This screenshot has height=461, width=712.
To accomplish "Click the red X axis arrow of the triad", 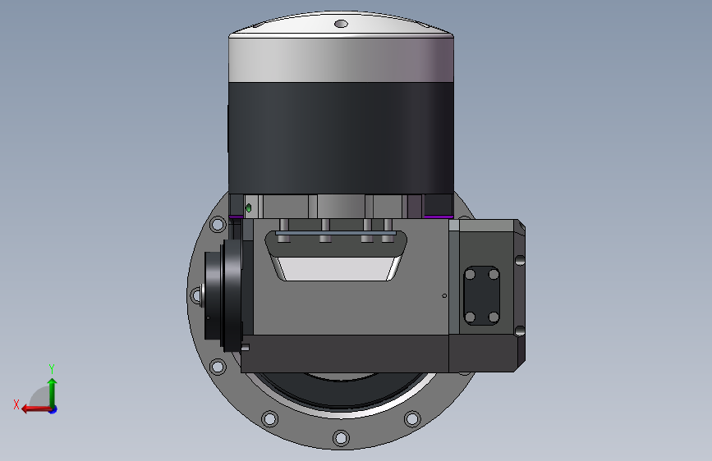I will tap(37, 409).
